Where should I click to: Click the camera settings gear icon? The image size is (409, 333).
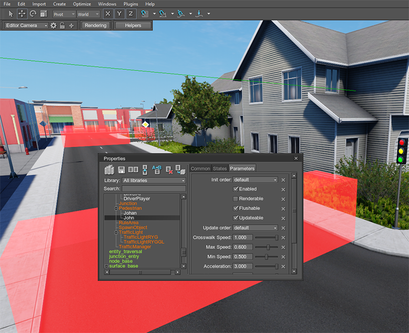53,25
